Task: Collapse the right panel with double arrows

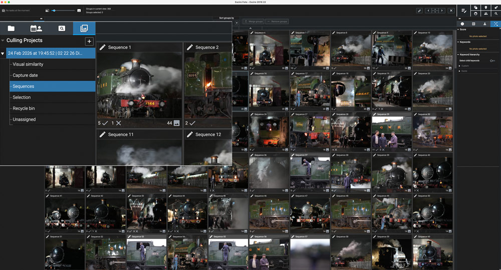Action: [x=460, y=18]
